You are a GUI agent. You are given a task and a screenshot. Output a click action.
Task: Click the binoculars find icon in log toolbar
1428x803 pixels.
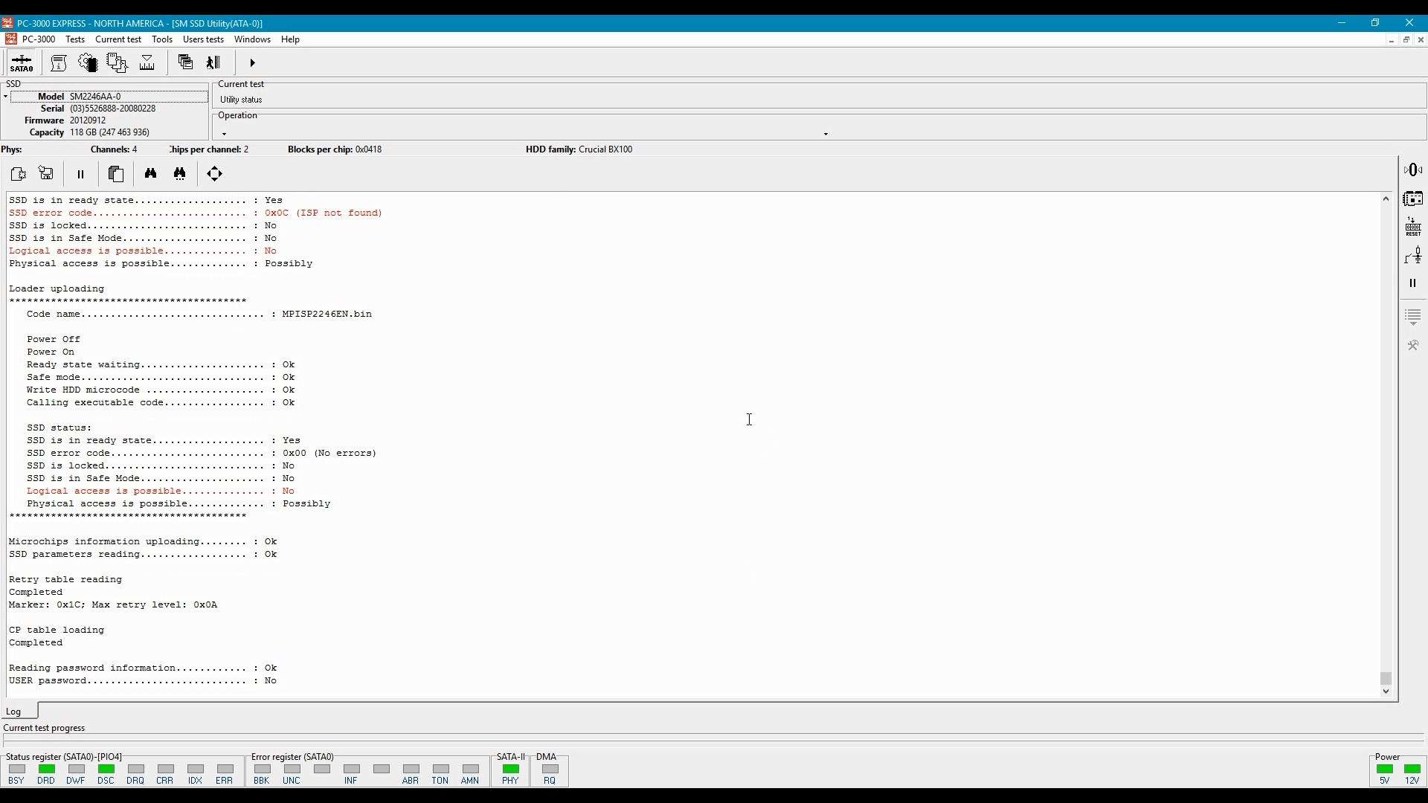[151, 174]
